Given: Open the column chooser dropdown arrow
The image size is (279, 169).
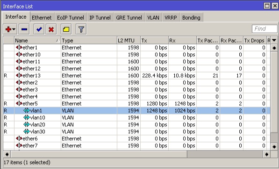Looking at the screenshot, I should point(274,41).
